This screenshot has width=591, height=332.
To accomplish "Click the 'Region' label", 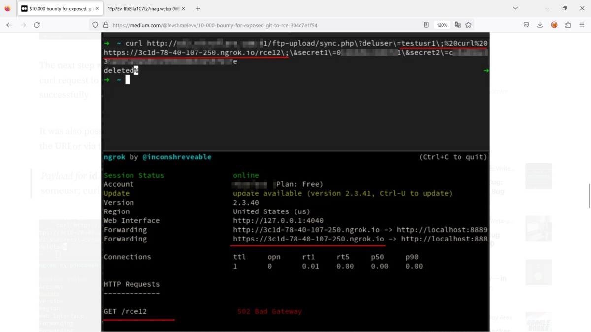I will click(117, 211).
